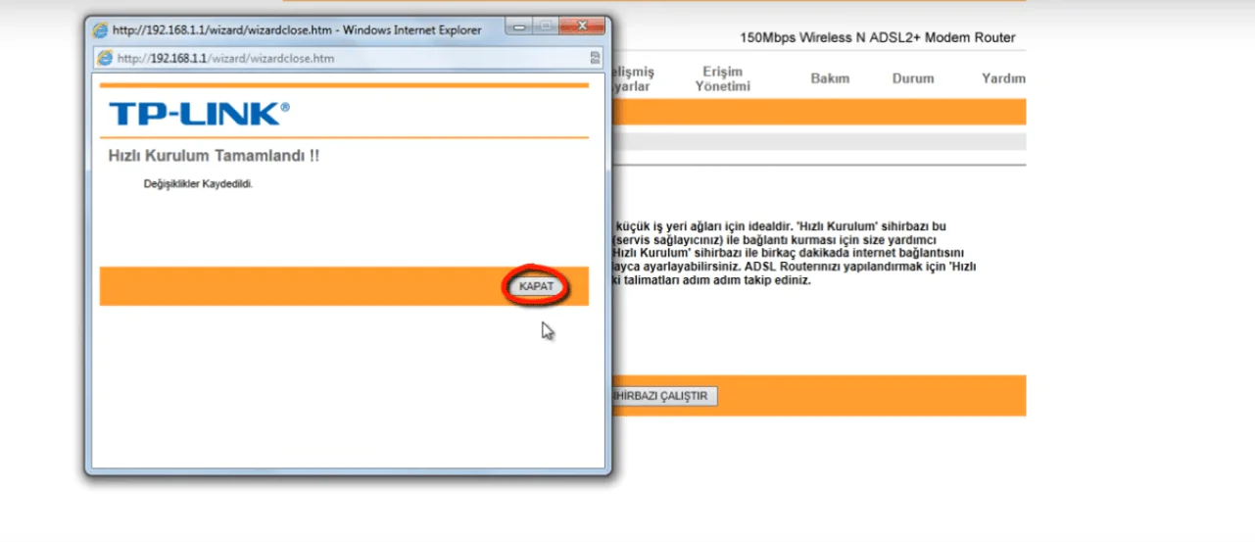The width and height of the screenshot is (1255, 542).
Task: Open the Erişim Yönetimi tab in the router page
Action: 722,78
